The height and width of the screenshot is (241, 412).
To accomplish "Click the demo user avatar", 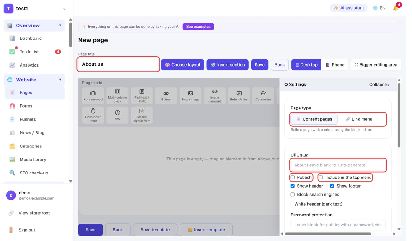I will pos(11,195).
